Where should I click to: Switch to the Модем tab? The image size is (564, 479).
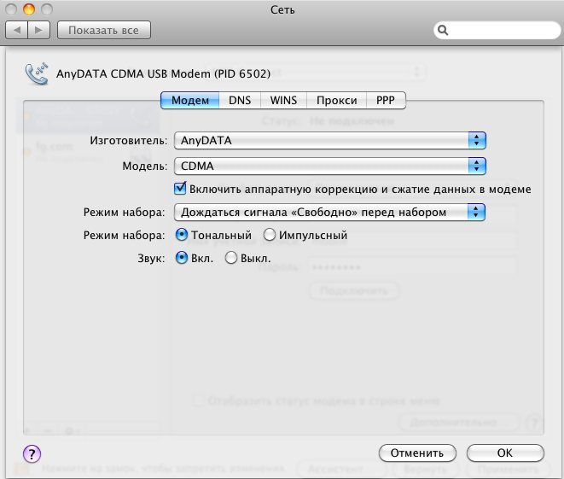(190, 100)
